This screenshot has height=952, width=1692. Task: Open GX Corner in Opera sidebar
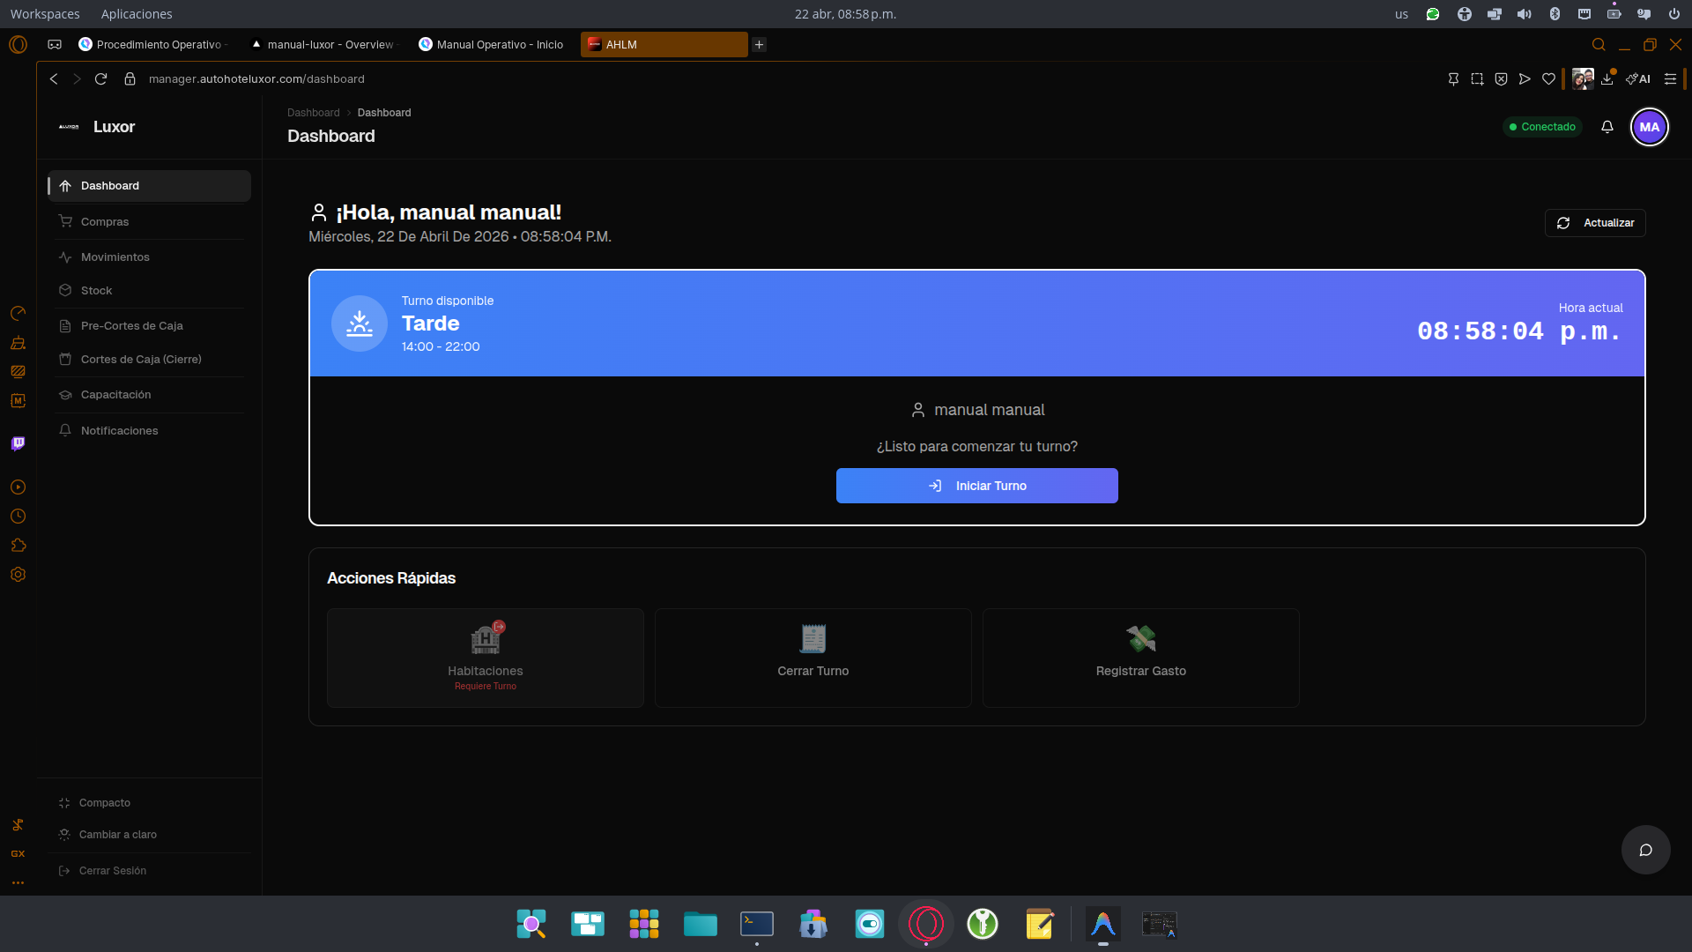[x=18, y=853]
